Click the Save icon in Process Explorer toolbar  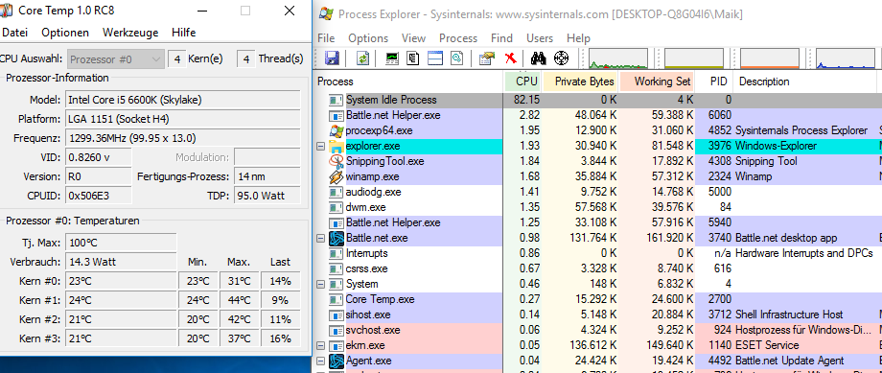(332, 58)
